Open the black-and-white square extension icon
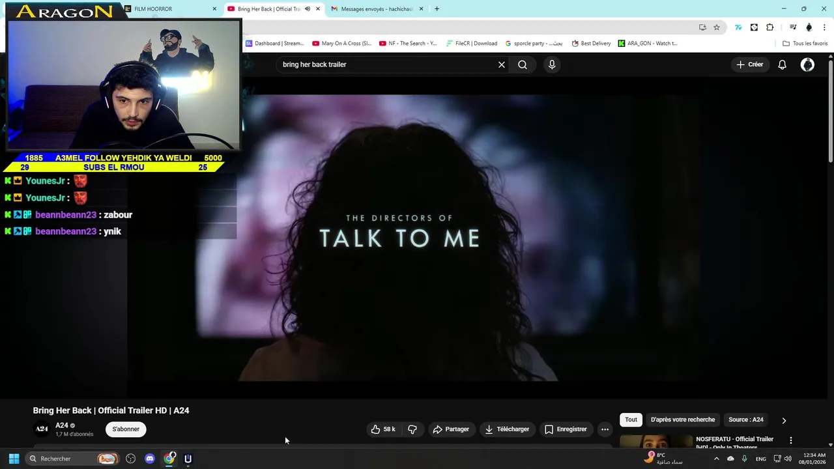The height and width of the screenshot is (469, 834). 754,27
